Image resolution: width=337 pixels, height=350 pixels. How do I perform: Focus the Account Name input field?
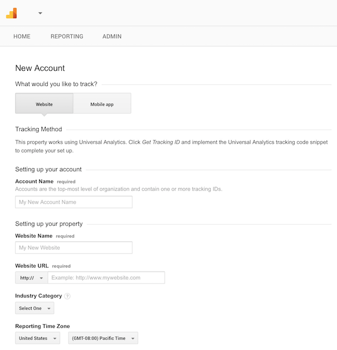pyautogui.click(x=74, y=202)
